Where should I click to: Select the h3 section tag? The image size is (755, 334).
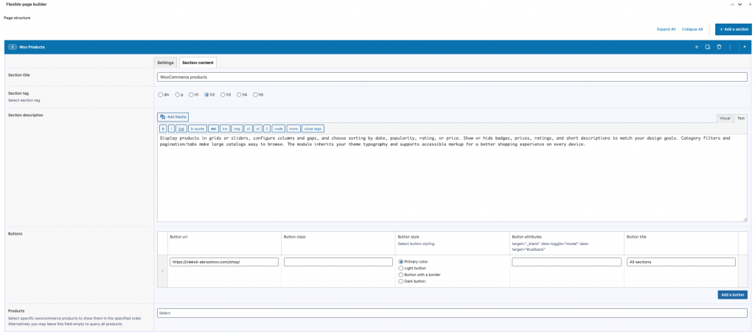[x=223, y=95]
